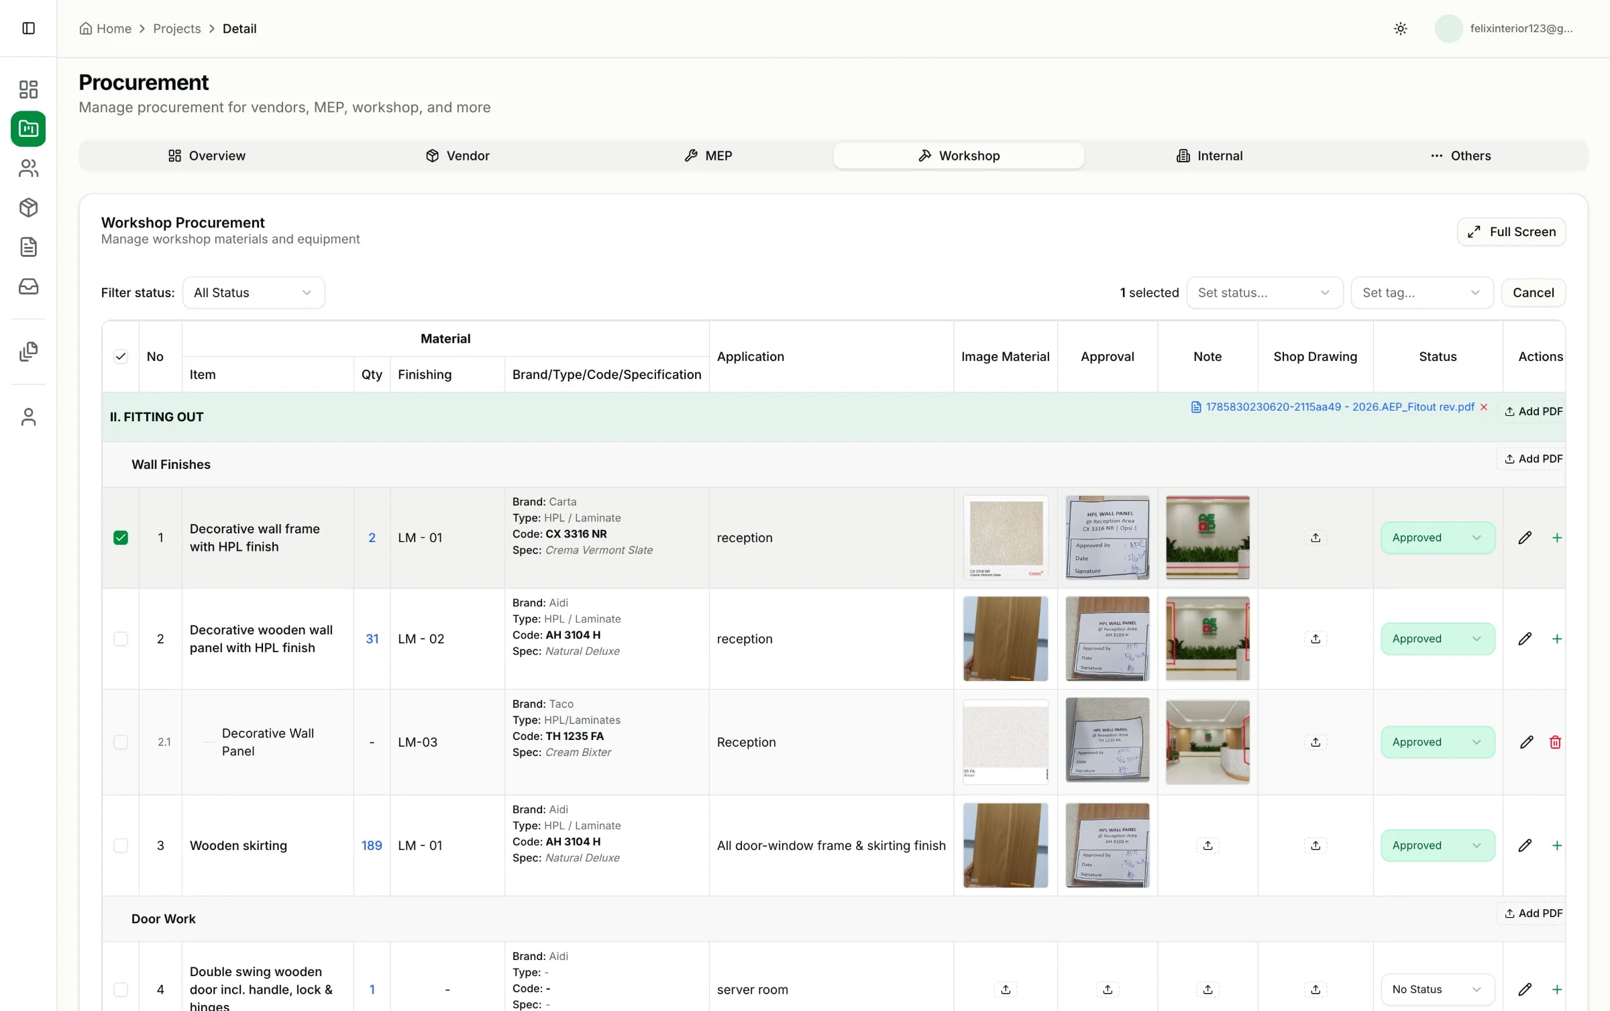Toggle the light theme sun icon
Screen dimensions: 1610x1011
pyautogui.click(x=1401, y=28)
